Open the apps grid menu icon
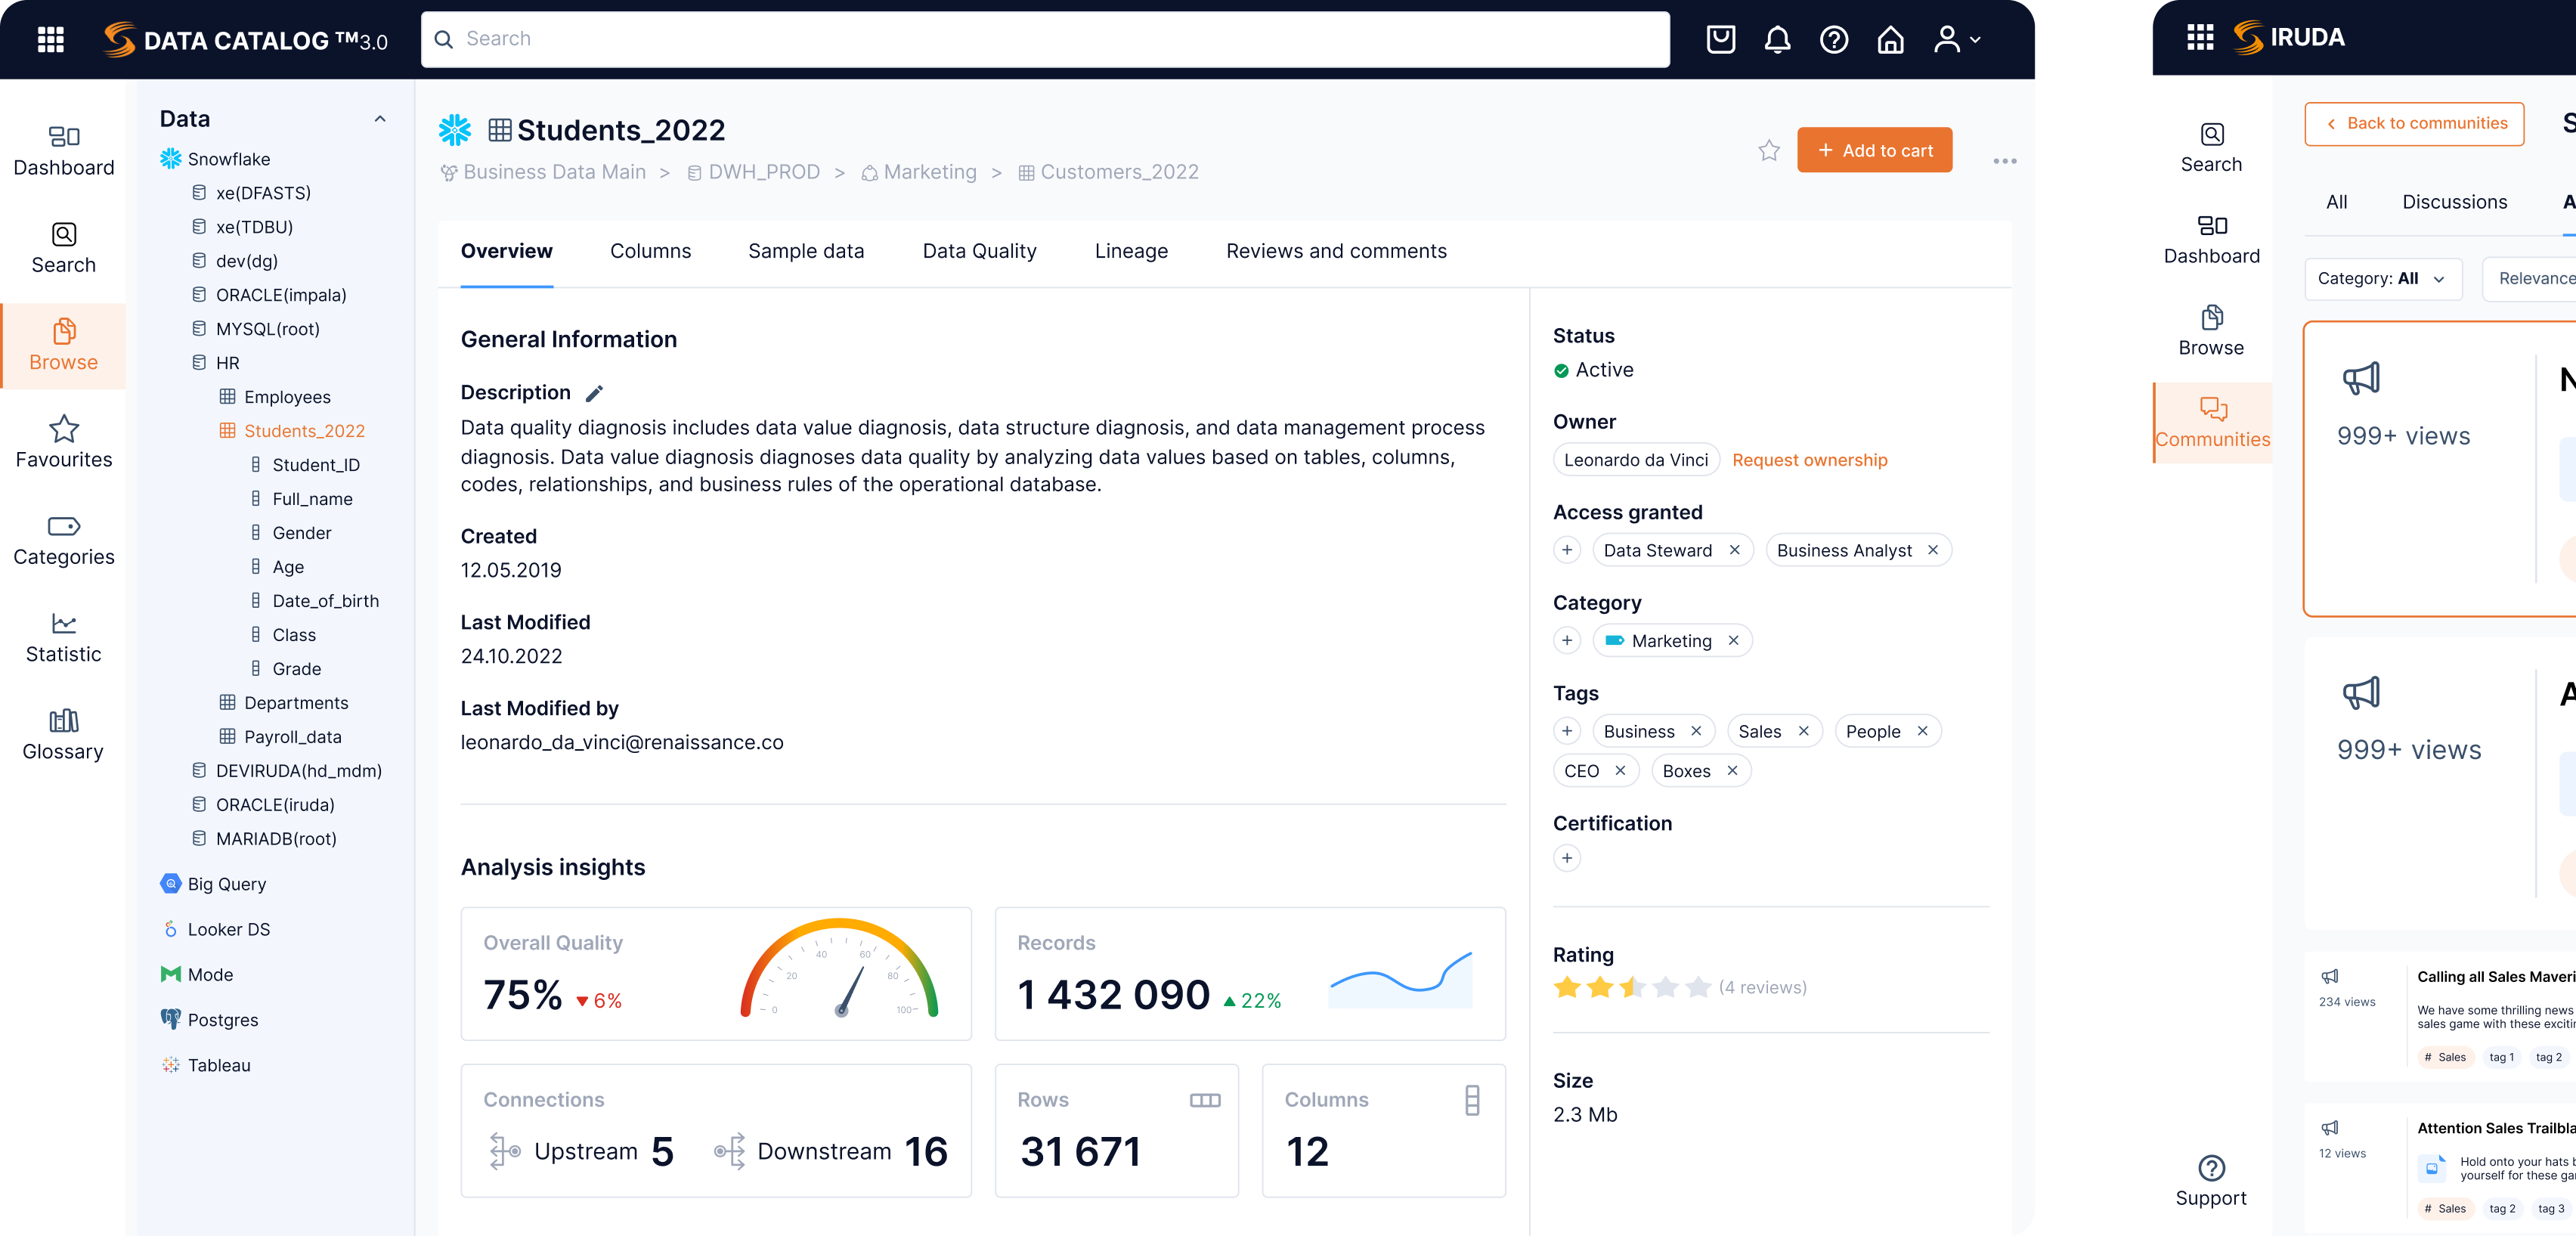The height and width of the screenshot is (1236, 2576). pos(50,40)
